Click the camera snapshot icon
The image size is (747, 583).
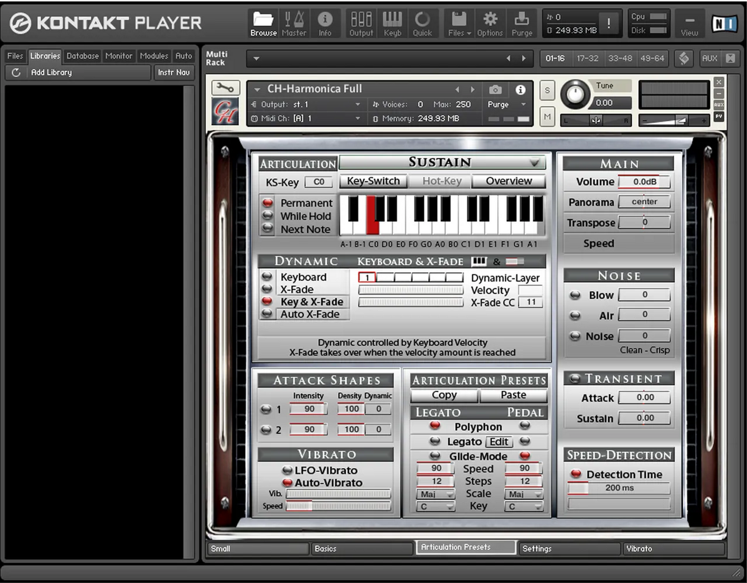point(496,90)
